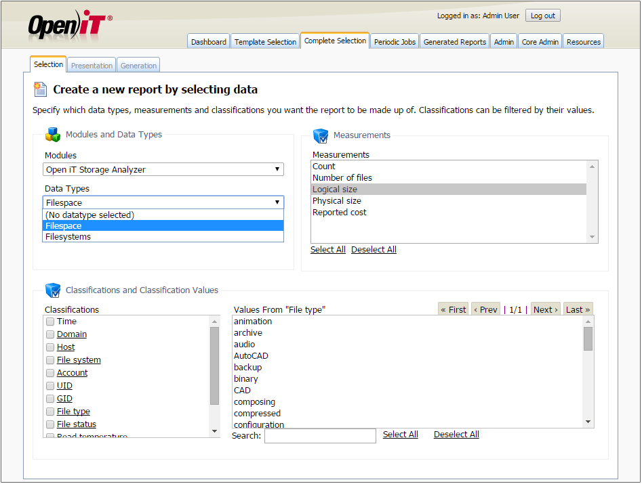Enable the Account classification checkbox
Image resolution: width=642 pixels, height=484 pixels.
click(50, 373)
